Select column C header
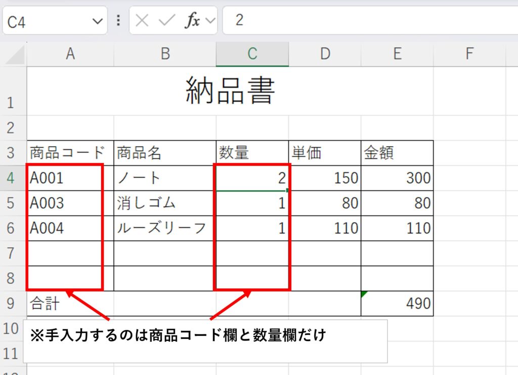518x375 pixels. (252, 54)
